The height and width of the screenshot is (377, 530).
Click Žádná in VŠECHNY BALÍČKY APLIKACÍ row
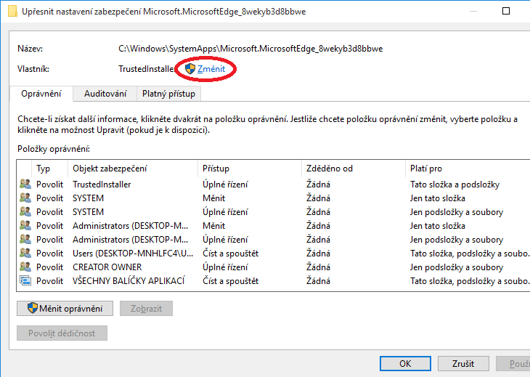tap(318, 281)
